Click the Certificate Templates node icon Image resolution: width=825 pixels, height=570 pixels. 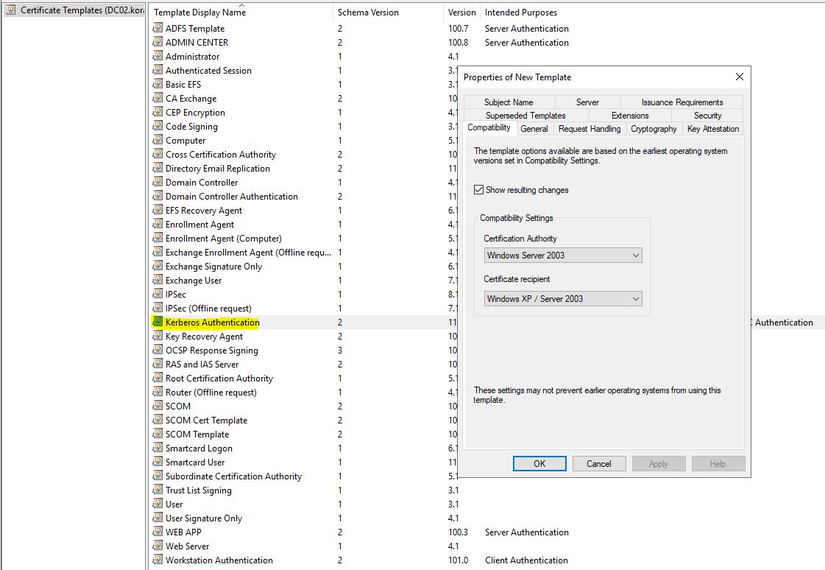(x=11, y=10)
